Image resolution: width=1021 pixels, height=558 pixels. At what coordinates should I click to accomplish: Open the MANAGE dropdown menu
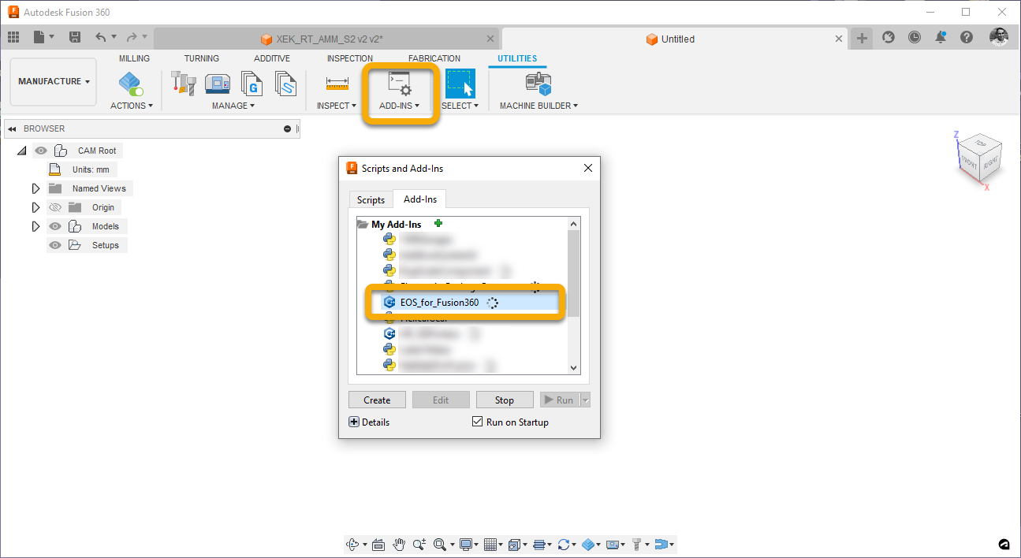(233, 106)
